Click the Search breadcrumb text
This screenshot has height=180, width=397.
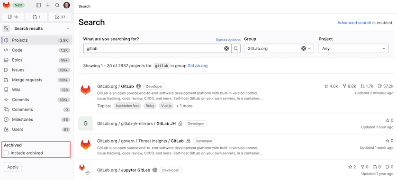pos(84,6)
